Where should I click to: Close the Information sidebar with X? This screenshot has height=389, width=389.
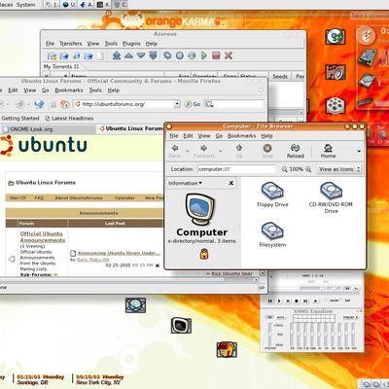click(231, 183)
